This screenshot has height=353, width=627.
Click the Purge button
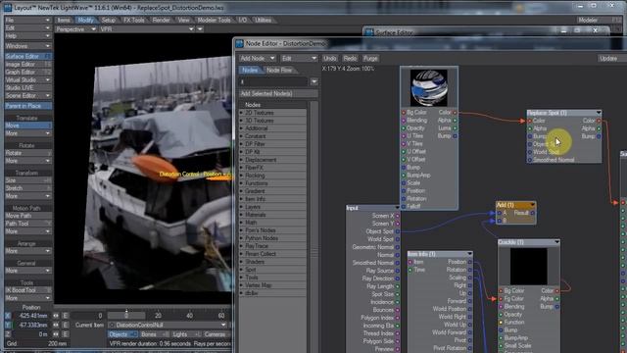pos(370,59)
